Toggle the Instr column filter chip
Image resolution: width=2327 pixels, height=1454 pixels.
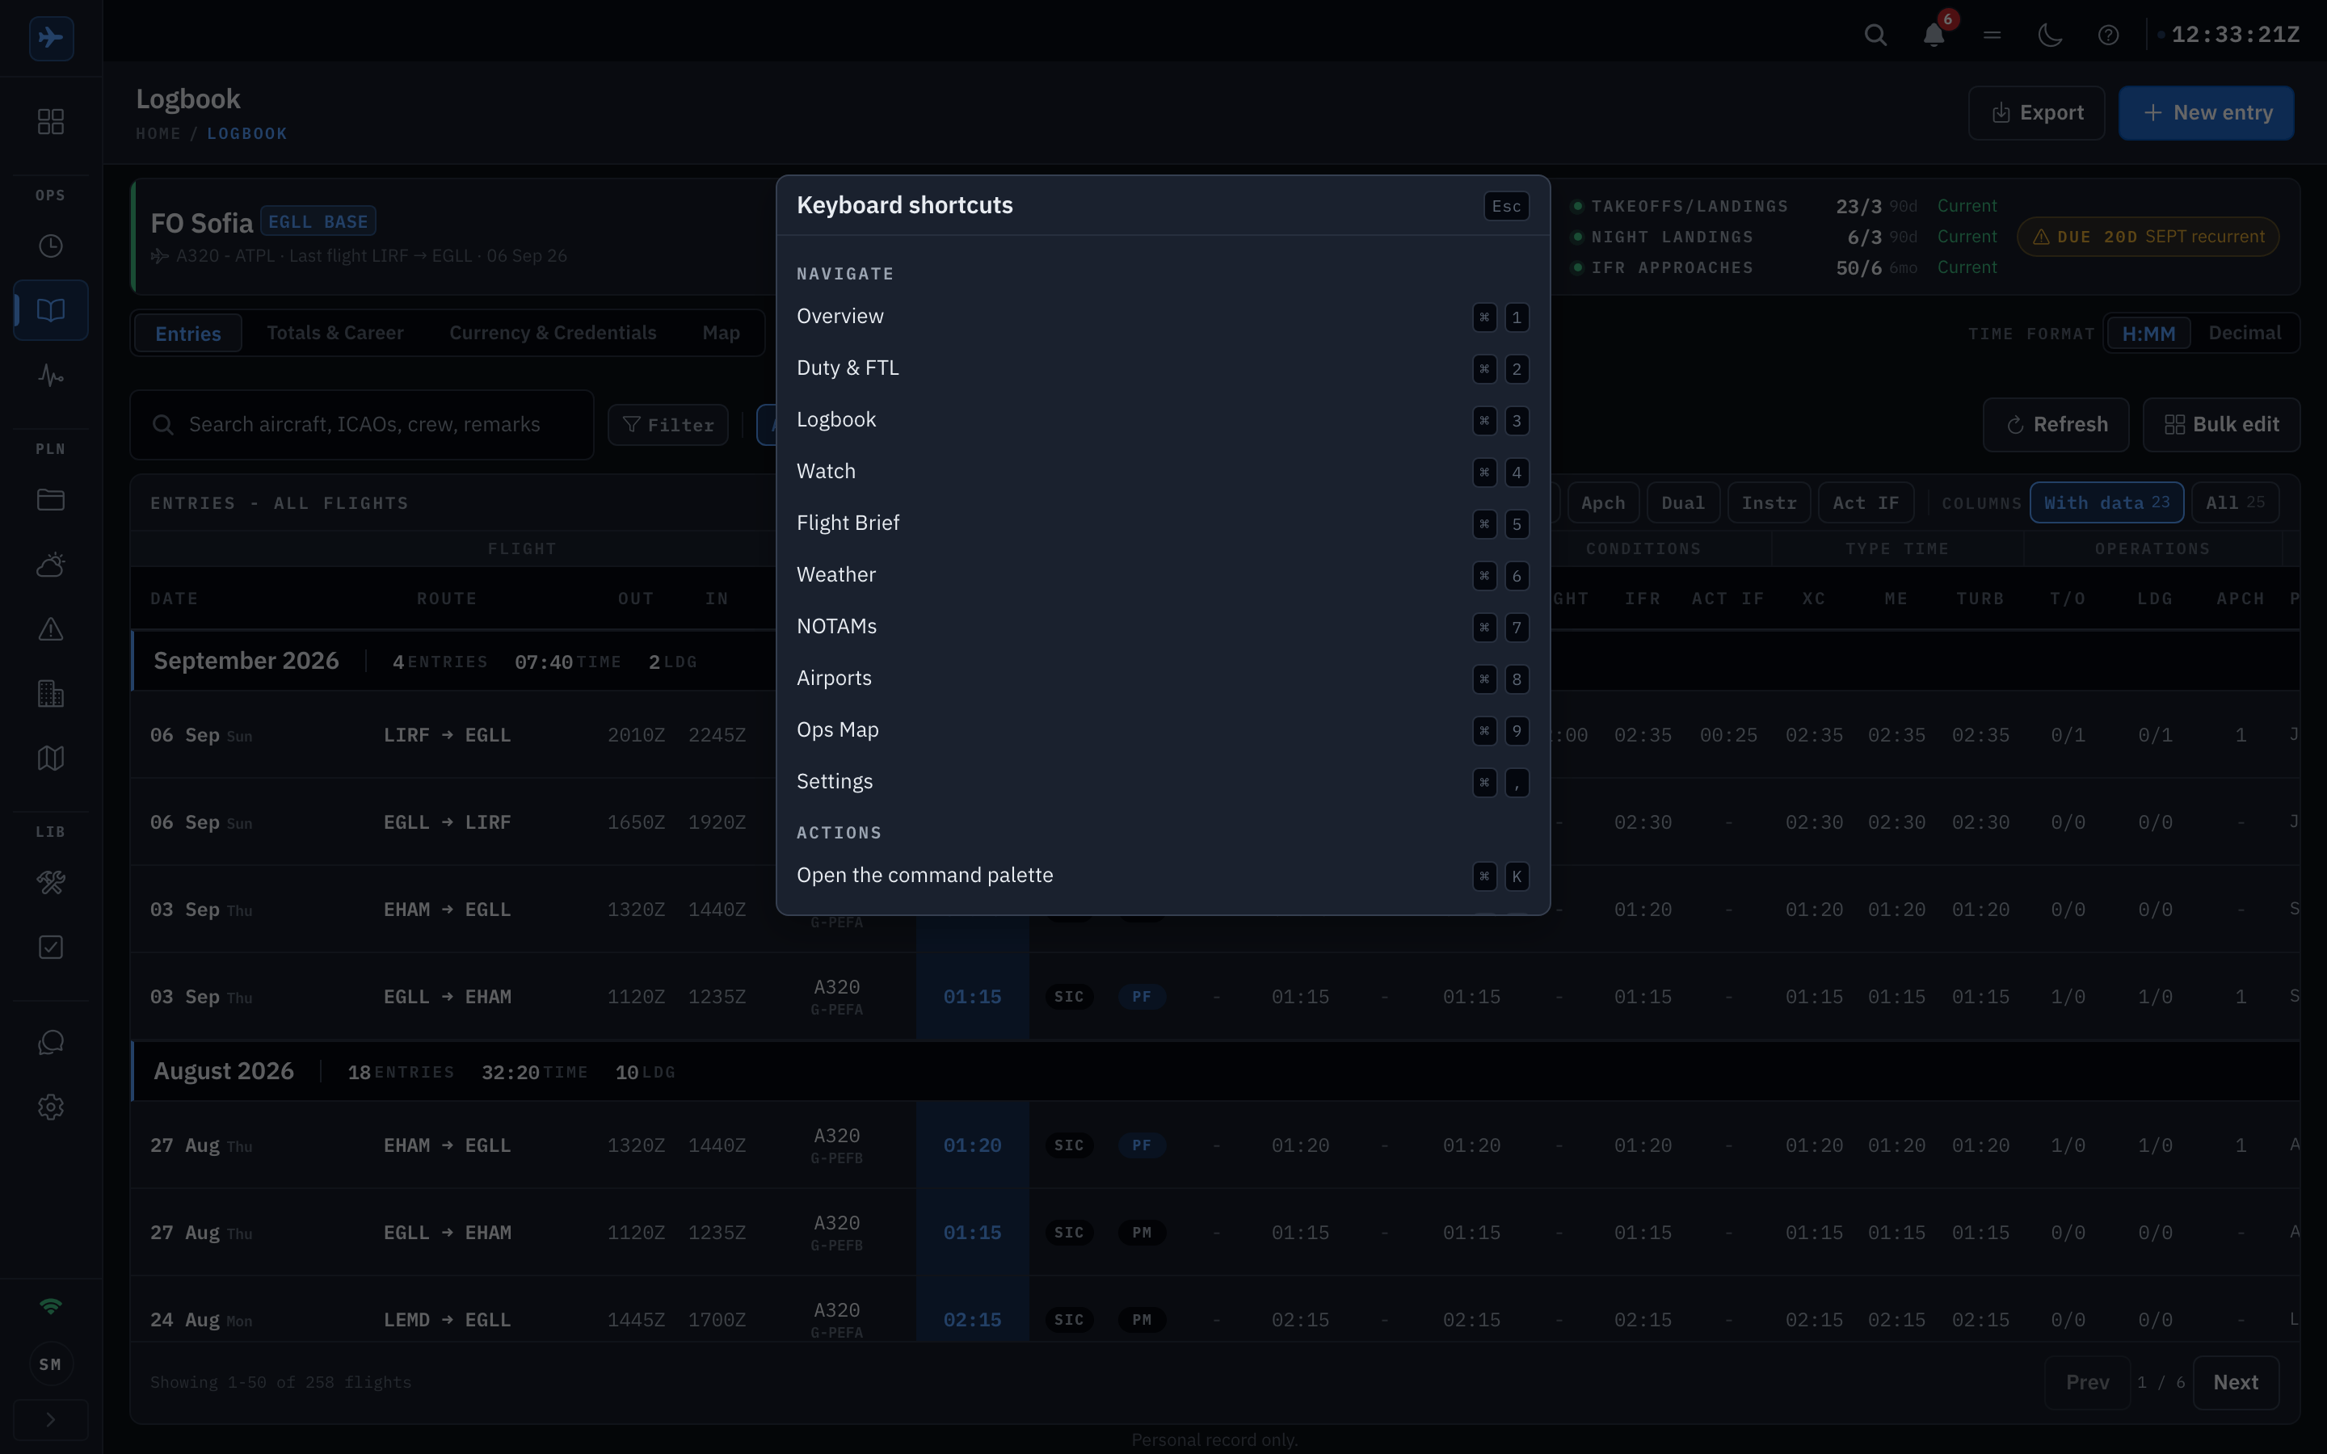click(1769, 503)
